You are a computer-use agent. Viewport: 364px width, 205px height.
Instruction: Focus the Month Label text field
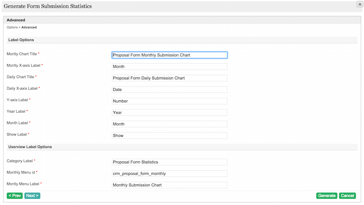169,124
